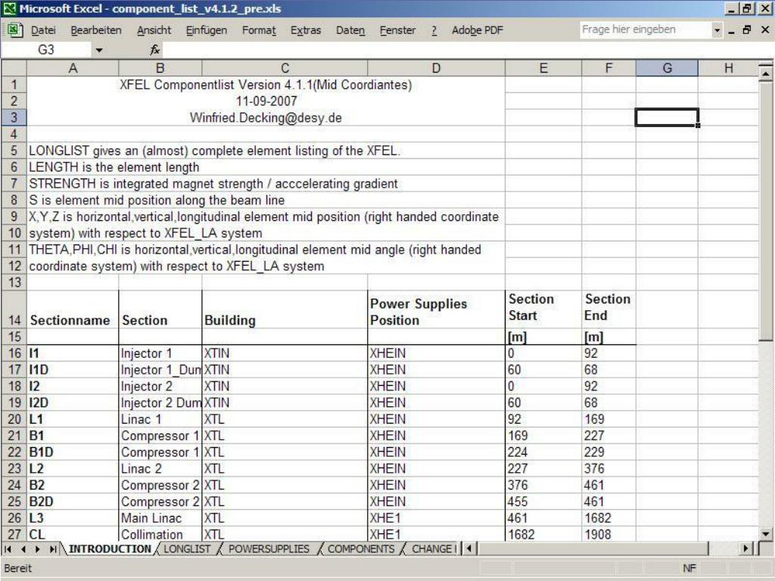Click the 'Section End' header cell
The height and width of the screenshot is (581, 775).
[x=608, y=309]
